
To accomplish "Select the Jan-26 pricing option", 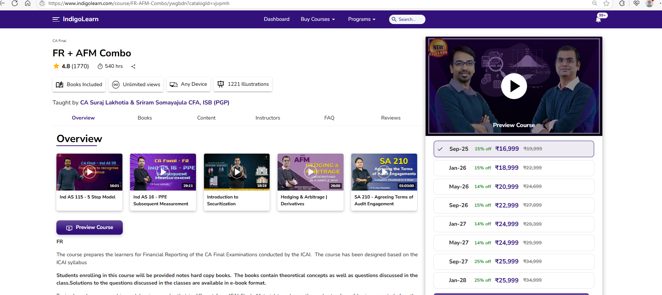I will tap(513, 168).
